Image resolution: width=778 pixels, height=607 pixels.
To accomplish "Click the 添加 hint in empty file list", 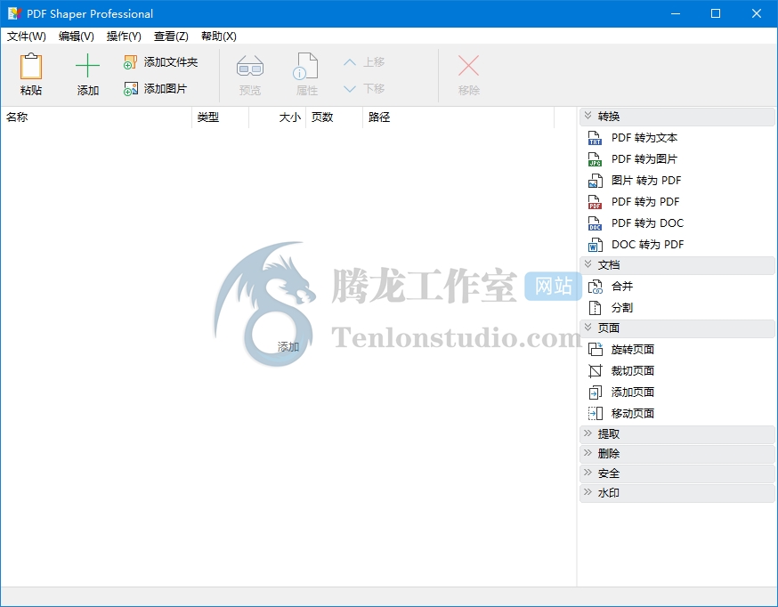I will pyautogui.click(x=288, y=346).
